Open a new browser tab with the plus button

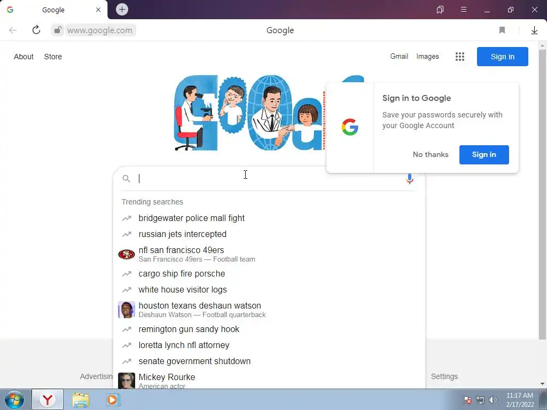tap(122, 10)
